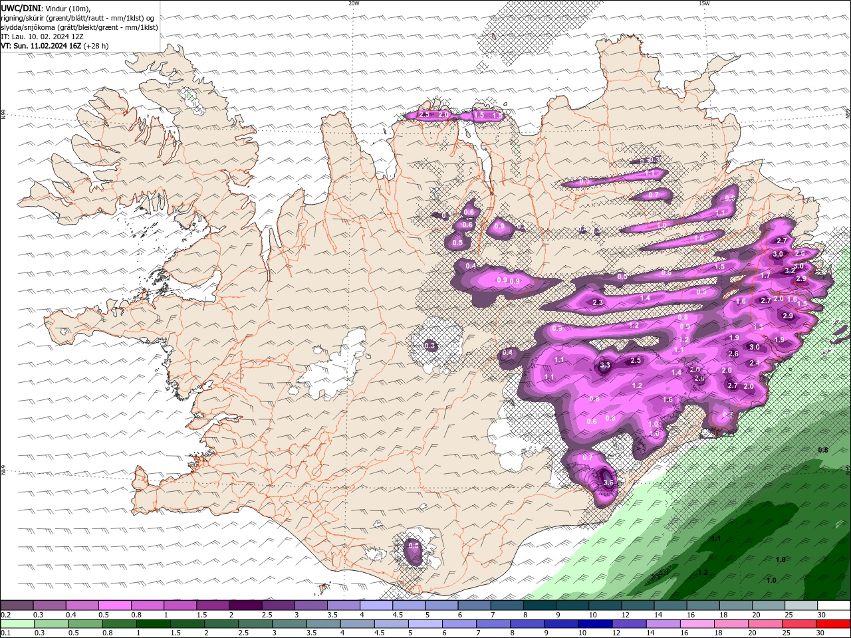851x638 pixels.
Task: Click the pink rain swatch labeled 18
Action: click(731, 624)
